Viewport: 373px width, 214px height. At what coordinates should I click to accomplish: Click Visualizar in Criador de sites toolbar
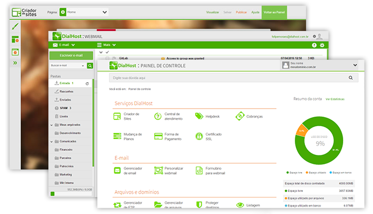tap(213, 12)
